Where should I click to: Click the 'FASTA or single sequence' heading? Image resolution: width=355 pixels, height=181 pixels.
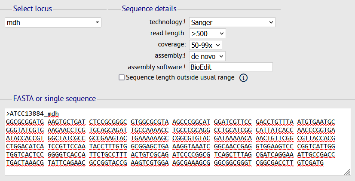(x=54, y=98)
